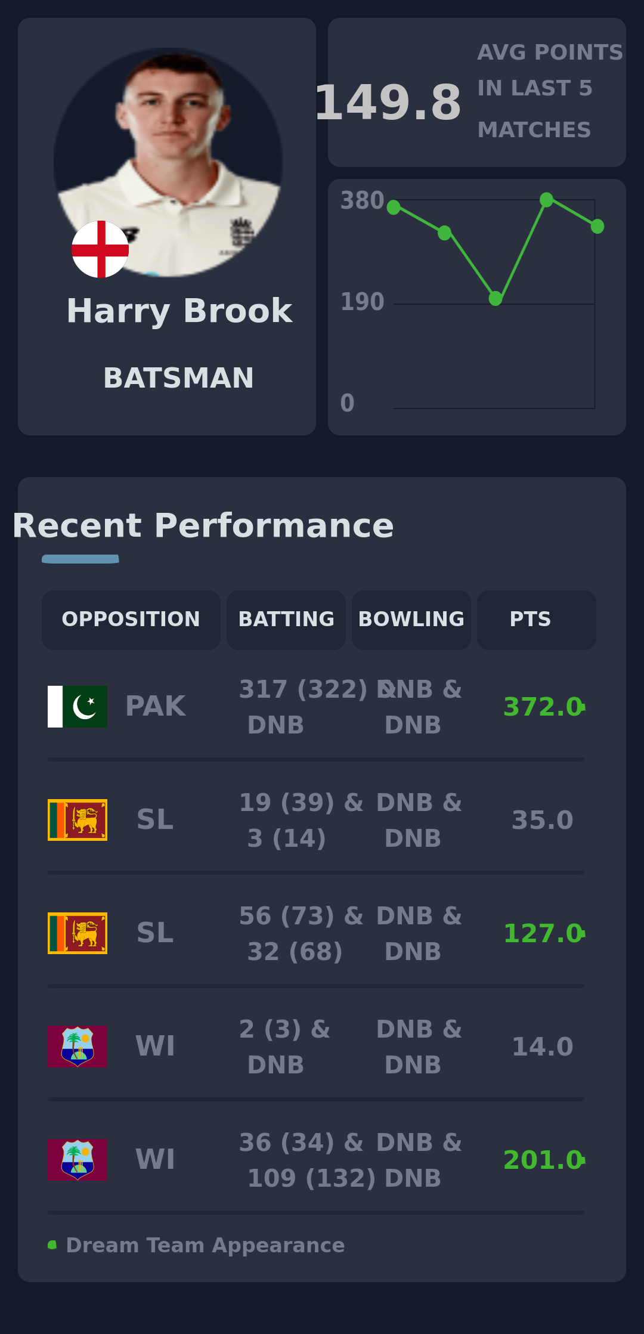Click the 201.0 points value
This screenshot has height=1334, width=644.
(x=542, y=1160)
